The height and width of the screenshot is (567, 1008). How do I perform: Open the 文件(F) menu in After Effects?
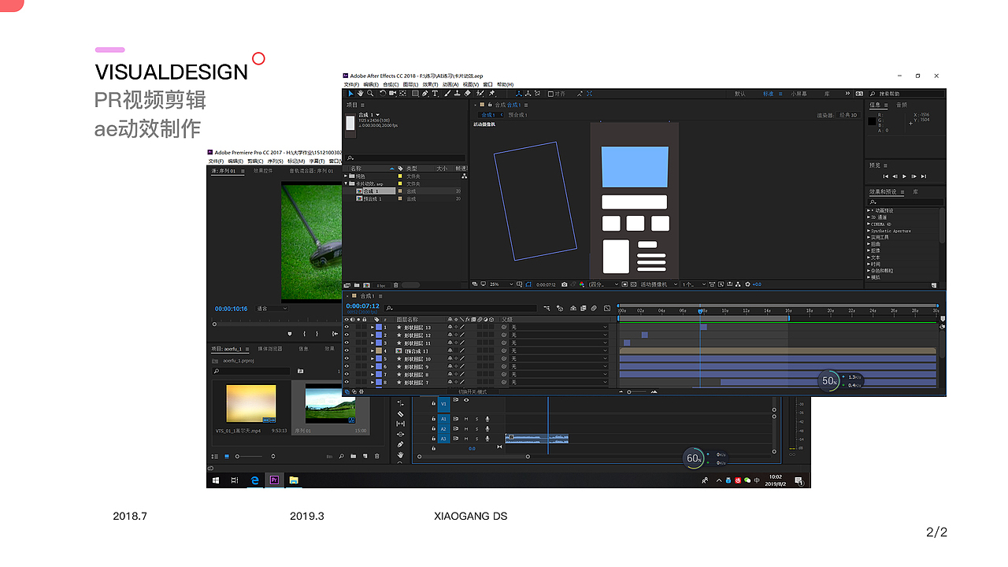[351, 84]
